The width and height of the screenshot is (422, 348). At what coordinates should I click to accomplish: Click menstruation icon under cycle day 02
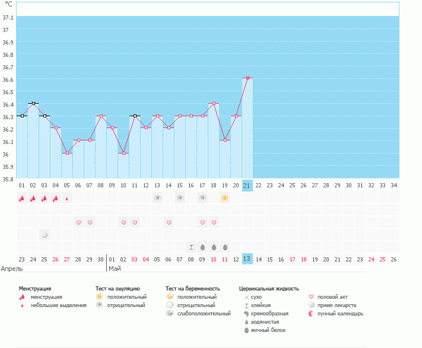point(33,199)
